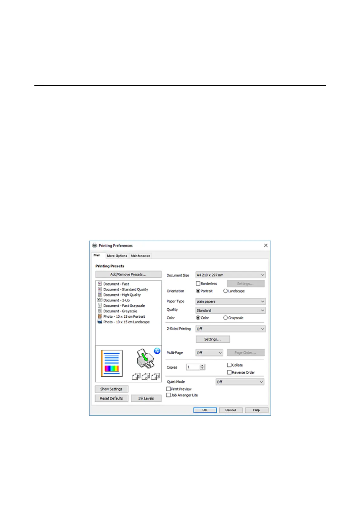This screenshot has height=509, width=360.
Task: Tick the Reverse Order checkbox
Action: pyautogui.click(x=229, y=372)
